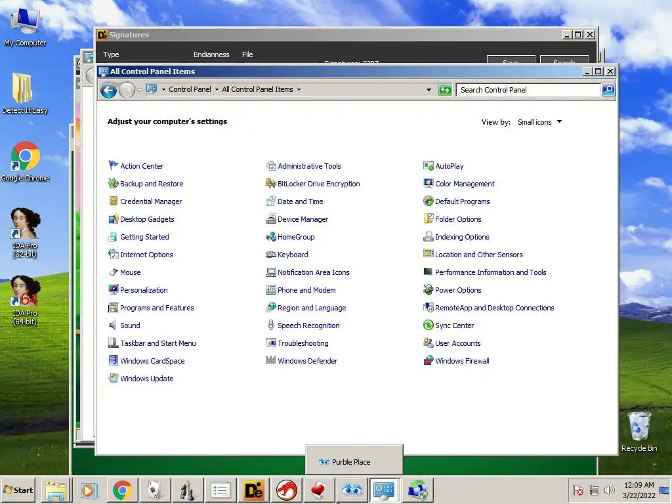Viewport: 672px width, 504px height.
Task: Click the Windows Defender castle icon
Action: (270, 360)
